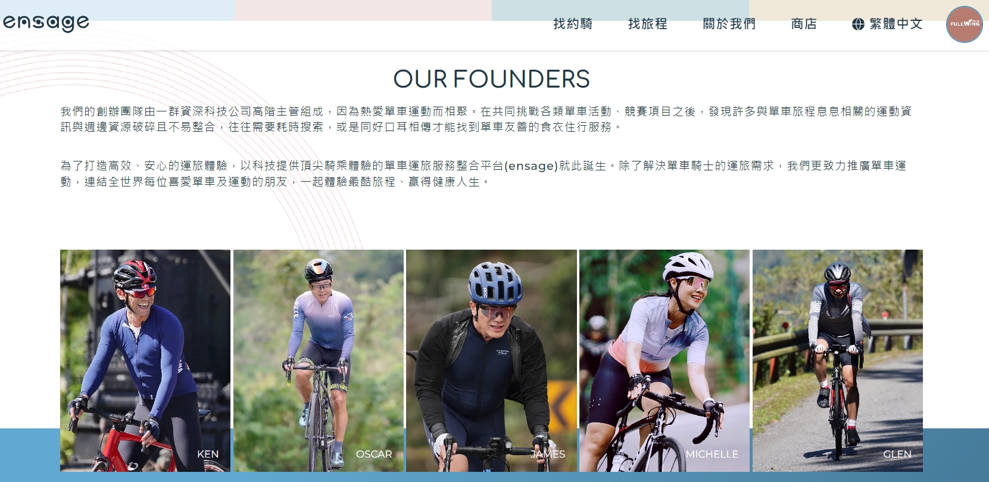Go to 關於我們 page

pyautogui.click(x=729, y=24)
